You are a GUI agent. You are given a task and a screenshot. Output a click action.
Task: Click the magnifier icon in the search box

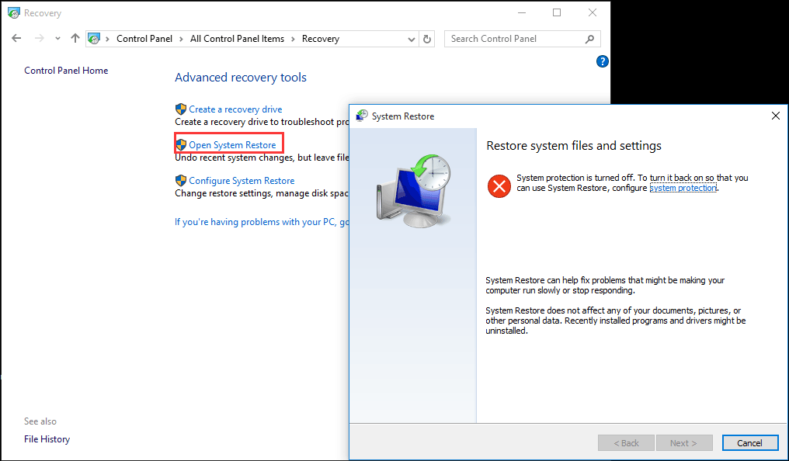(589, 38)
